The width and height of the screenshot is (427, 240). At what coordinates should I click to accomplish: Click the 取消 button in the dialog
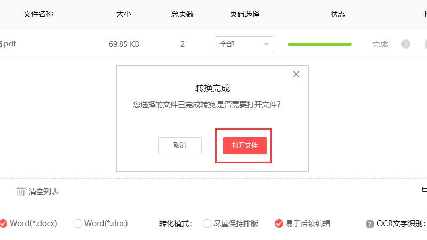[180, 146]
